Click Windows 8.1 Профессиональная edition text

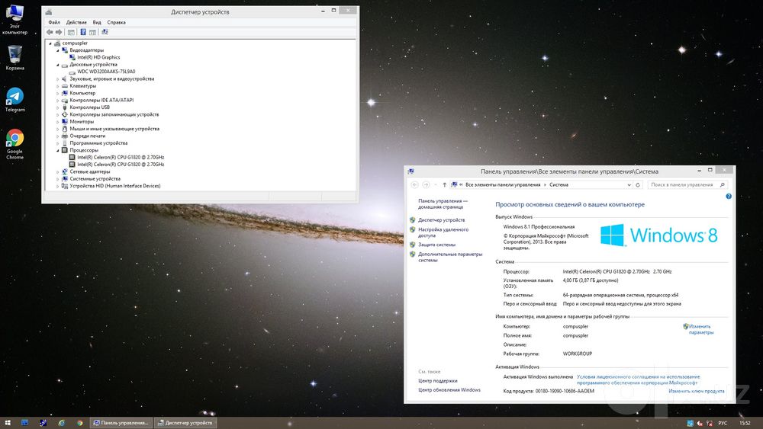pyautogui.click(x=539, y=227)
